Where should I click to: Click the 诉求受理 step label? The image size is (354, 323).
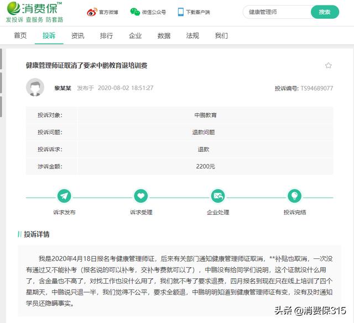(x=141, y=213)
